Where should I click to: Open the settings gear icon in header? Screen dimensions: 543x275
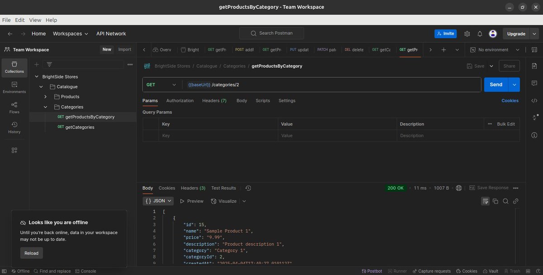point(467,34)
